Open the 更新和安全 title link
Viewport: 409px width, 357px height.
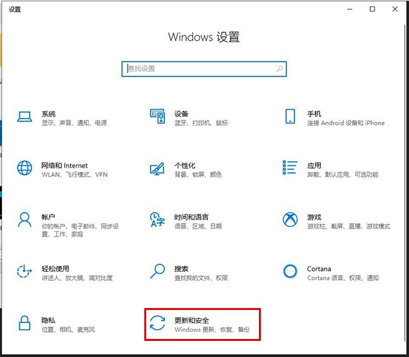192,320
